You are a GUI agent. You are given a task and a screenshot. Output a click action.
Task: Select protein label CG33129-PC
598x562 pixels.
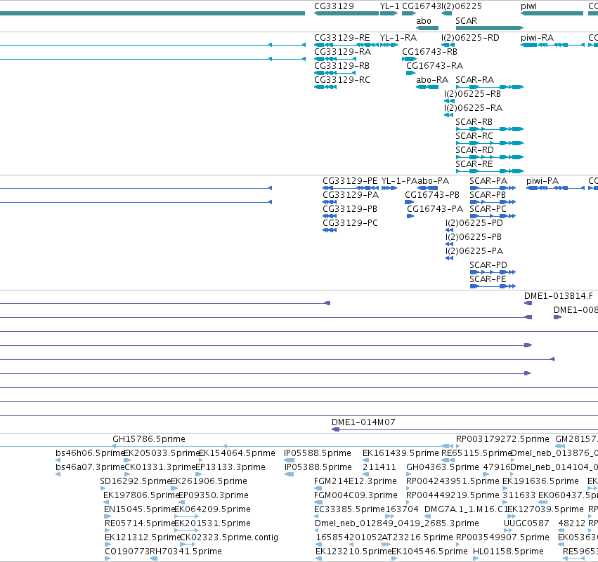click(x=350, y=223)
